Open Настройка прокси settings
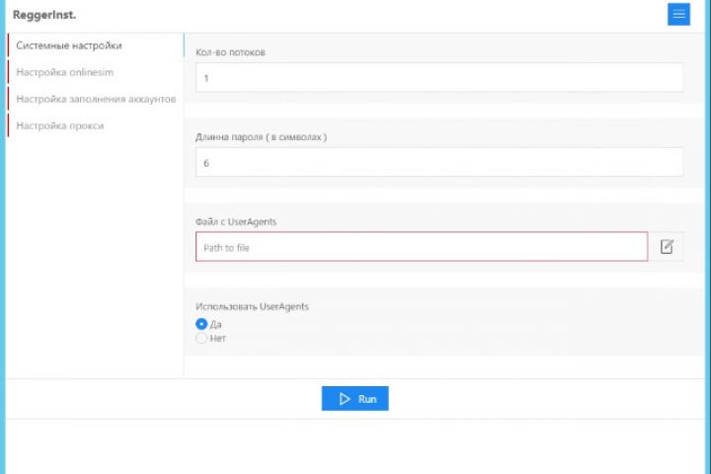 [60, 125]
